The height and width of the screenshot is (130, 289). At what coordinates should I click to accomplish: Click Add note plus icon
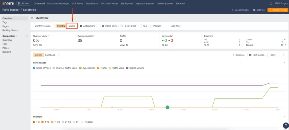(233, 55)
